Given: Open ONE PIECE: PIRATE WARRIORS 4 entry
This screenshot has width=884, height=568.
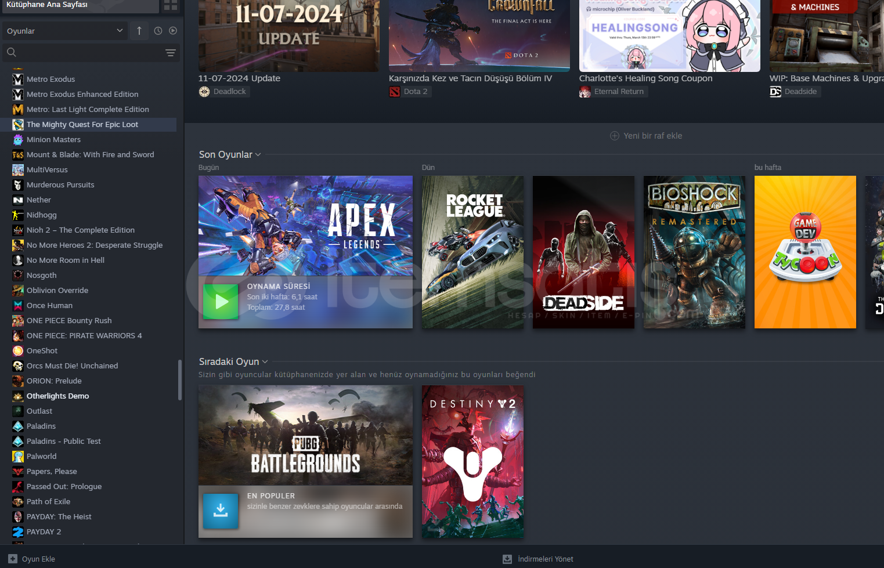Looking at the screenshot, I should click(x=88, y=335).
